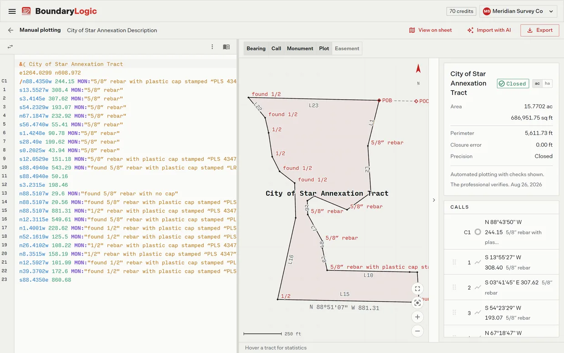The width and height of the screenshot is (564, 353).
Task: Click line-type icon for call 3
Action: tap(478, 312)
